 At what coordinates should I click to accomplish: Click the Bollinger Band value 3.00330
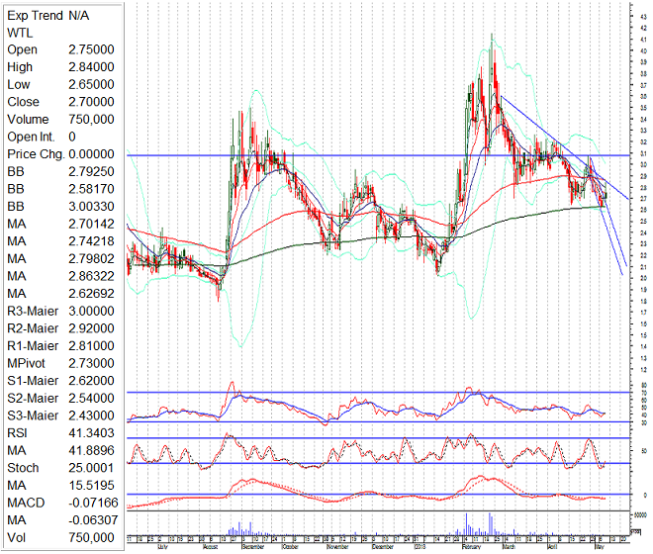pos(90,206)
